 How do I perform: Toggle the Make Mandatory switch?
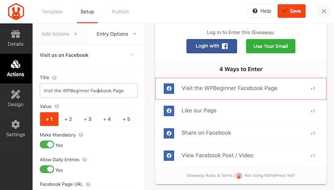click(x=47, y=145)
